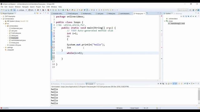Close the loops.java editor tab
200x112 pixels.
coord(144,13)
